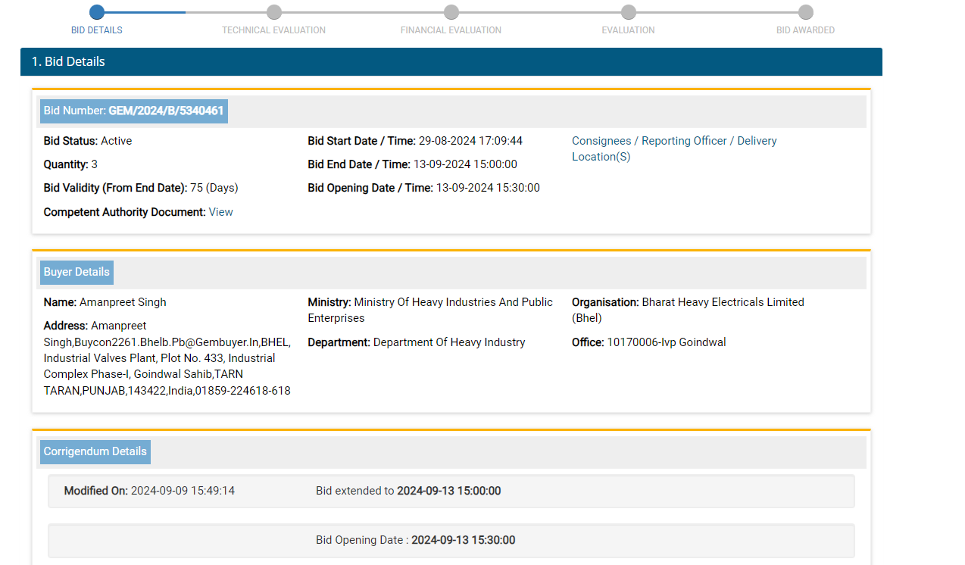Click the Bid Number GEM/2024/B/5340461 label
Screen dimensions: 965x565
[x=133, y=111]
